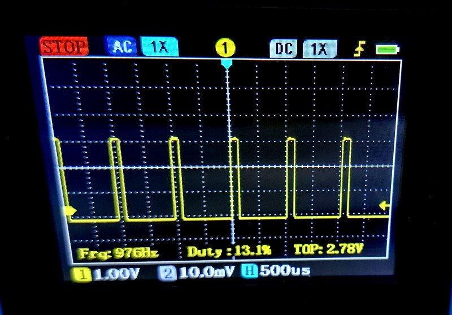The width and height of the screenshot is (452, 315).
Task: Open the 10.0mV channel 2 scale setting
Action: (x=206, y=273)
